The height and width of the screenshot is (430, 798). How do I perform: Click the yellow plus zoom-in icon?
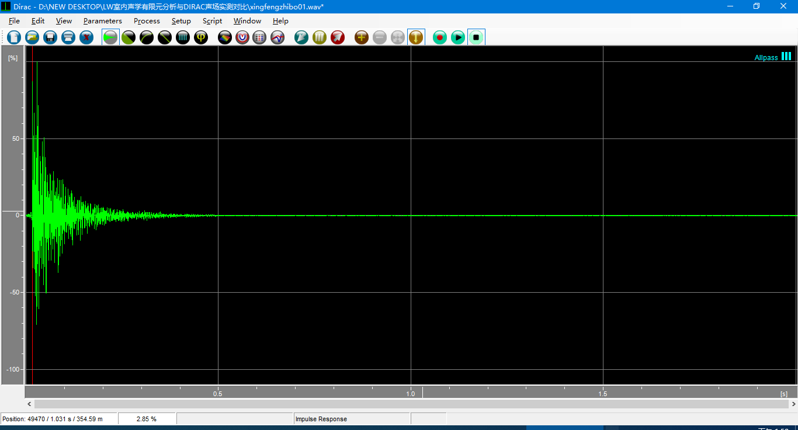click(x=362, y=37)
